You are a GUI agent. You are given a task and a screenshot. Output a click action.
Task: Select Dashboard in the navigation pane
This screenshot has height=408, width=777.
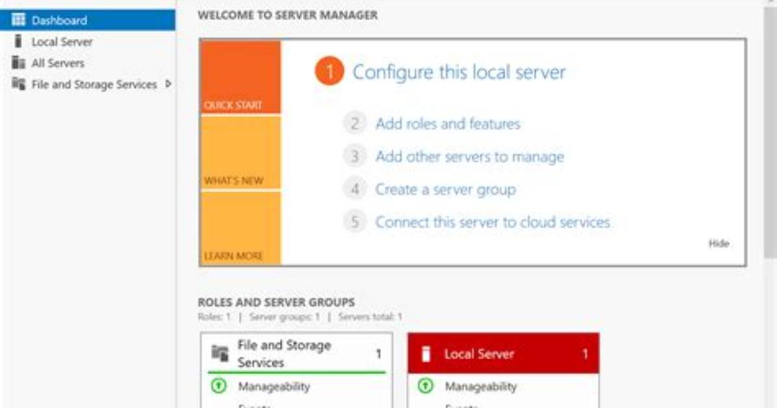(88, 20)
